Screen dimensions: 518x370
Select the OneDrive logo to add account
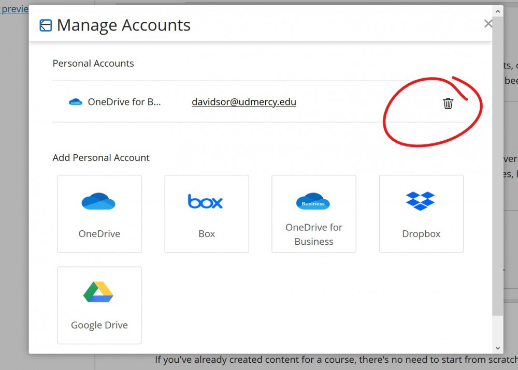click(99, 201)
